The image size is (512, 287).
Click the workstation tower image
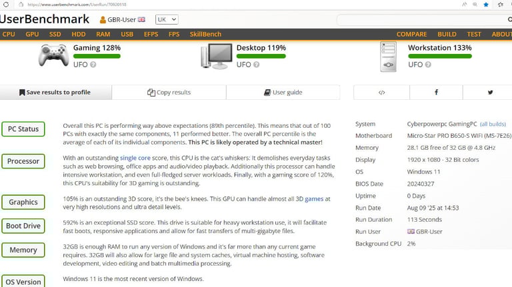point(388,57)
